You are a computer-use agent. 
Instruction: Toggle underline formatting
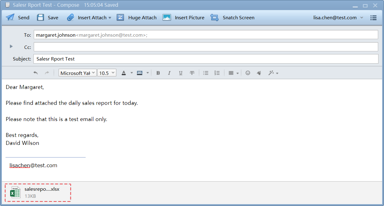point(180,73)
